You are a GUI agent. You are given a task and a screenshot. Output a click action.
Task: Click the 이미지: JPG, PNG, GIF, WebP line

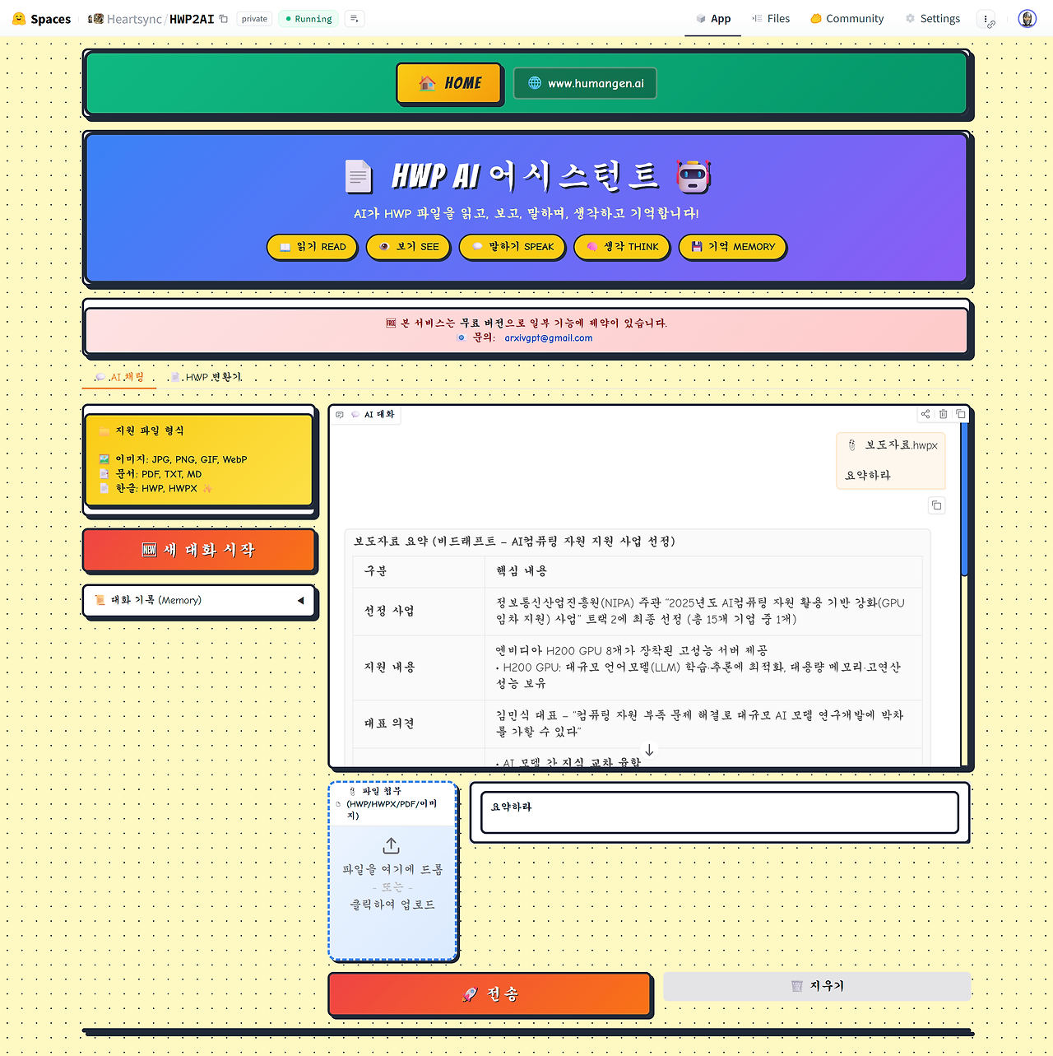click(174, 459)
